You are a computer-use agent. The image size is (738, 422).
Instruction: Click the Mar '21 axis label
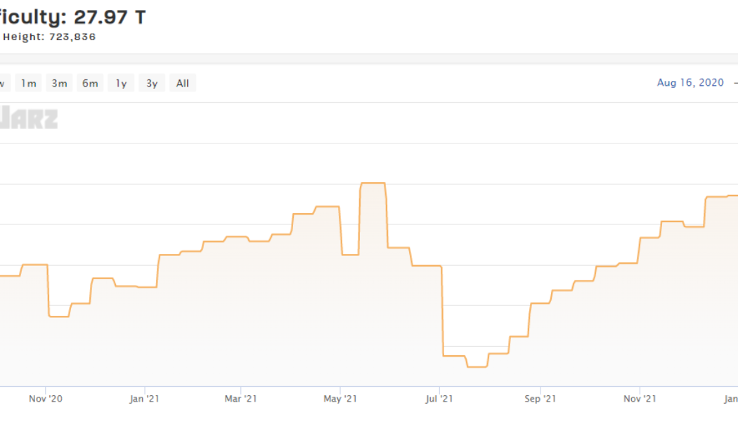pyautogui.click(x=244, y=397)
